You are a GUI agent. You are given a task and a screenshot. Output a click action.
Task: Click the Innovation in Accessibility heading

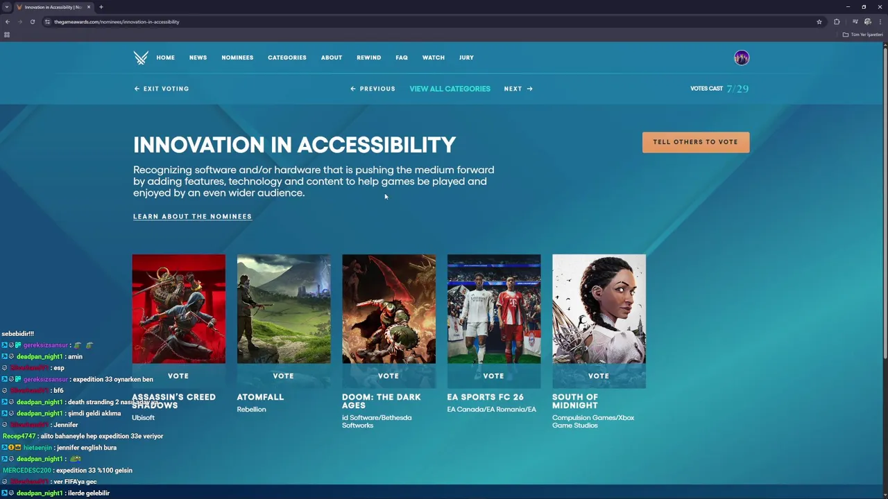pos(294,145)
